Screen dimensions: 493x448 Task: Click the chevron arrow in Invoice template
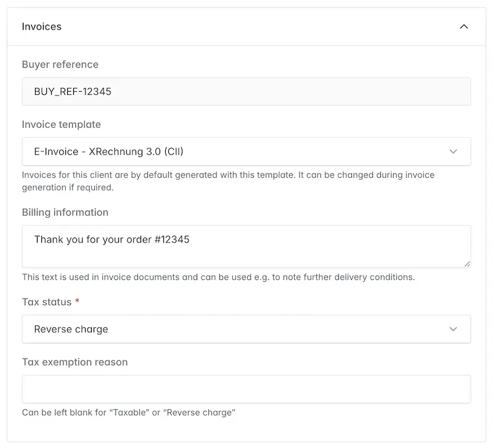click(454, 151)
